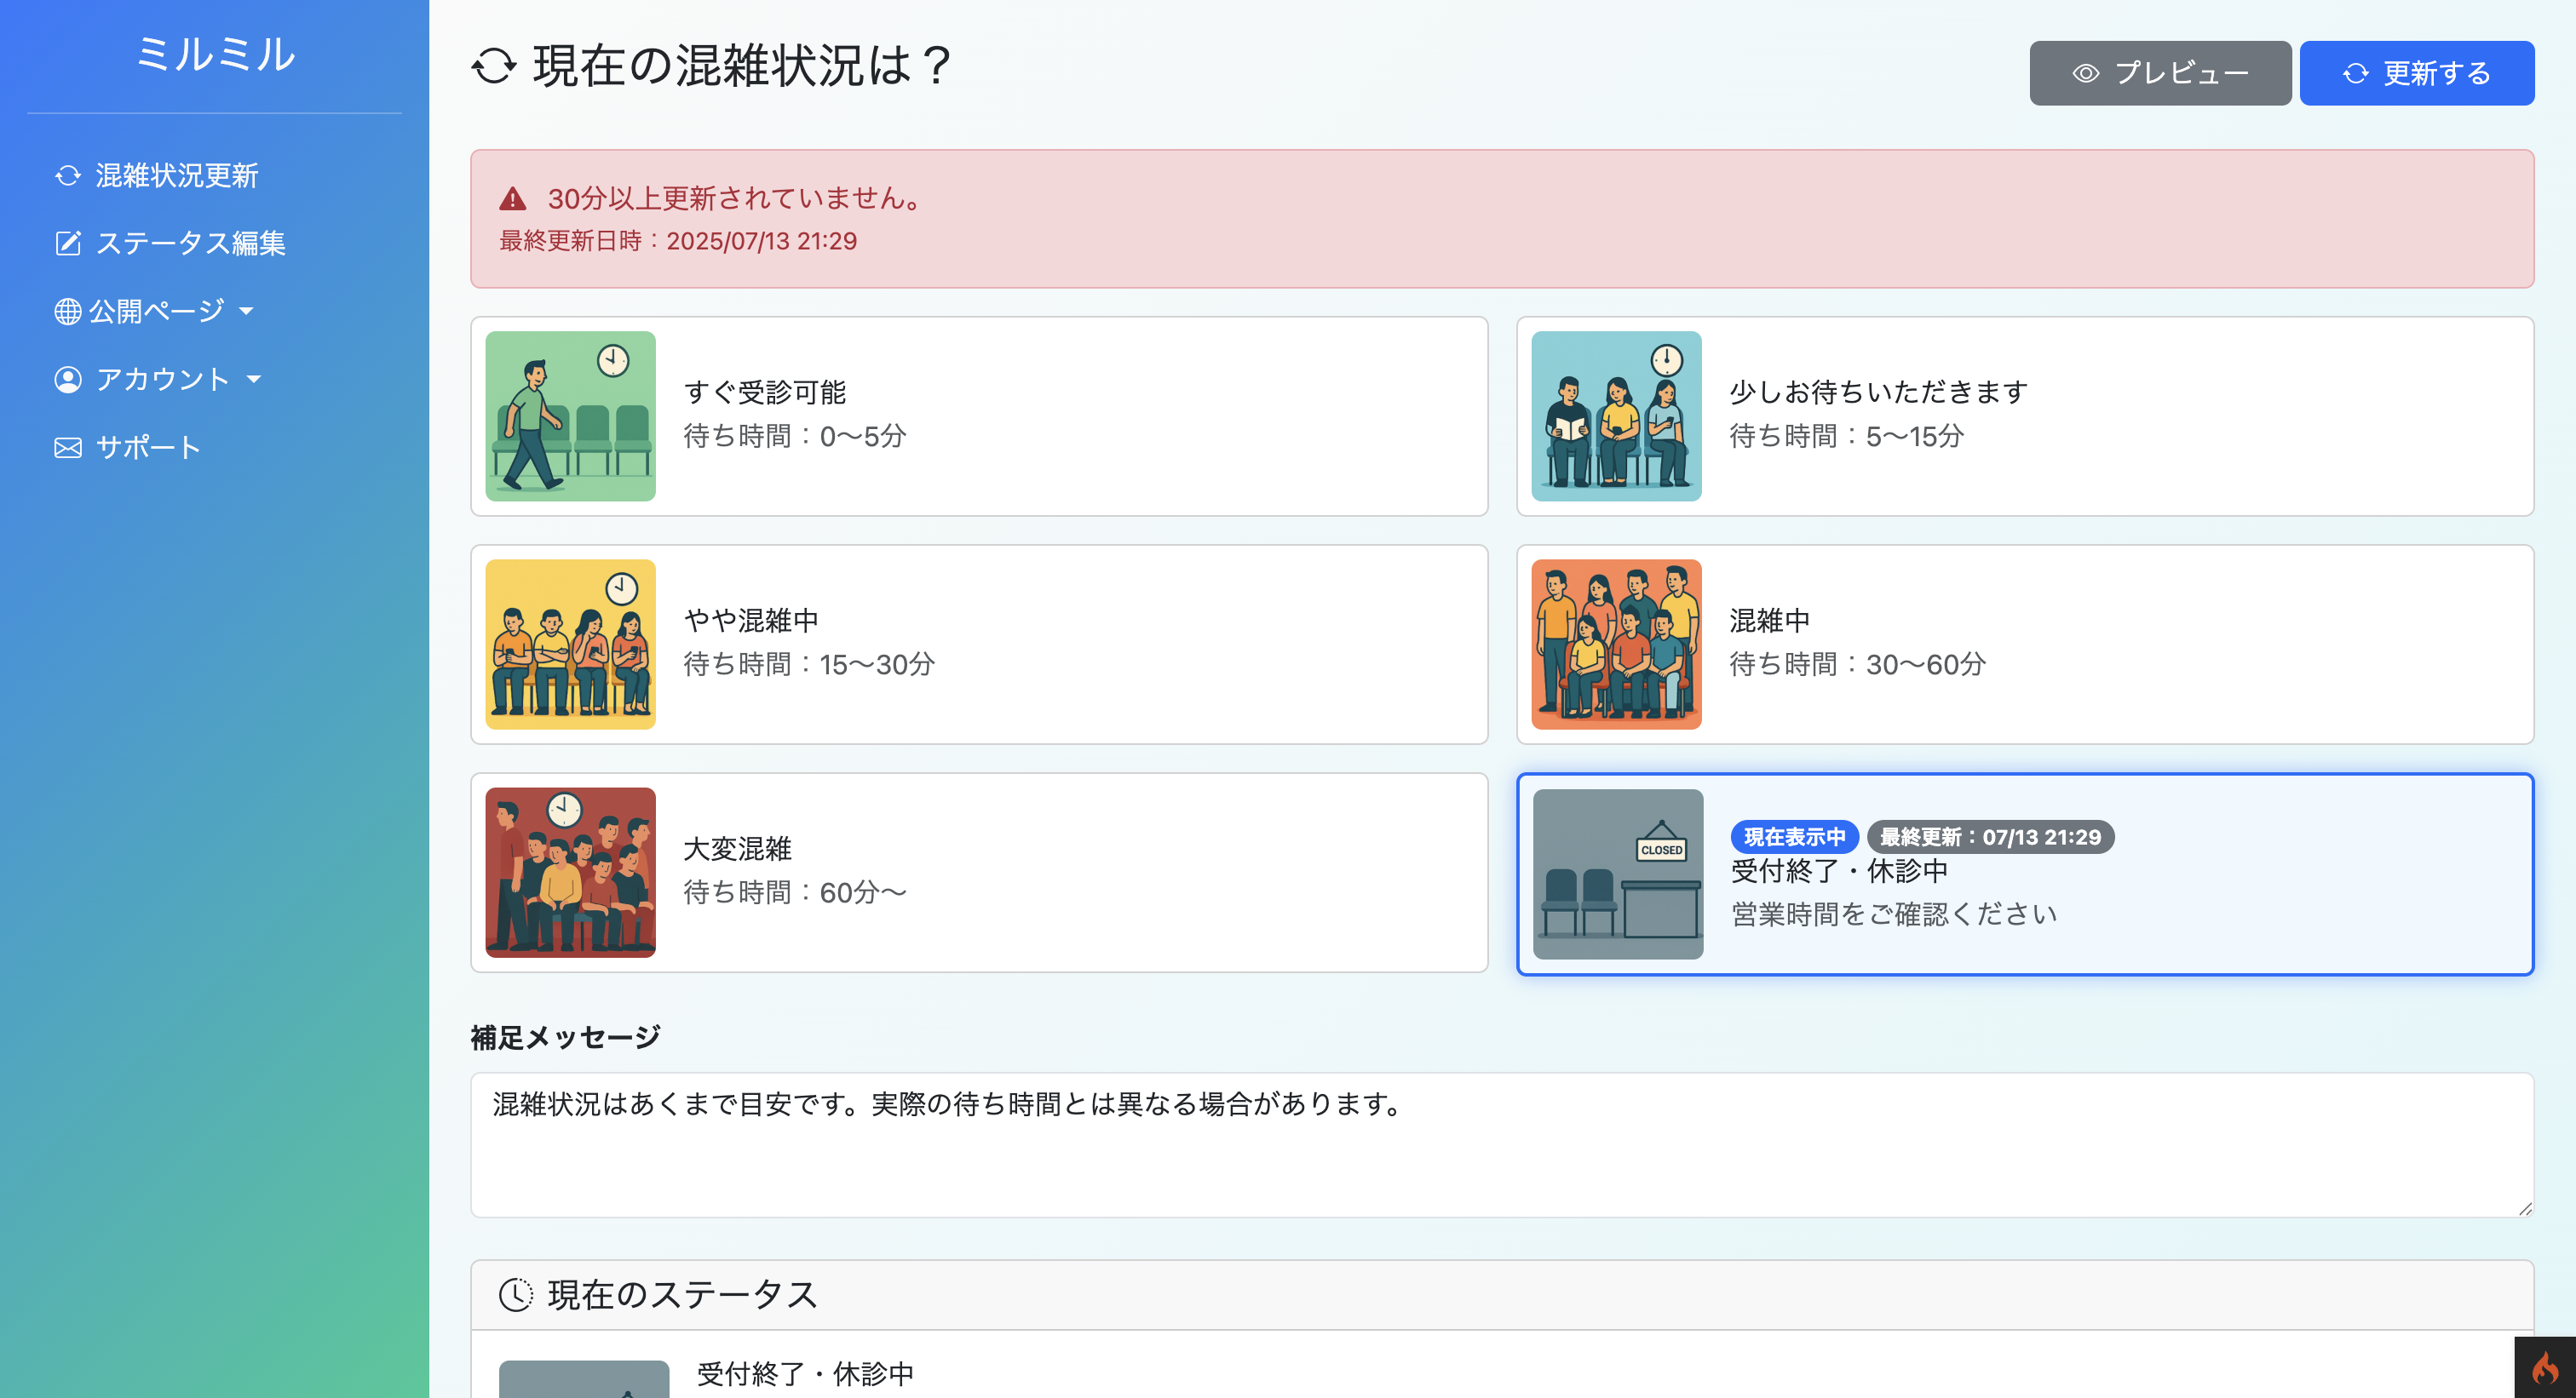Click the プレビュー button
2576x1398 pixels.
[x=2160, y=73]
